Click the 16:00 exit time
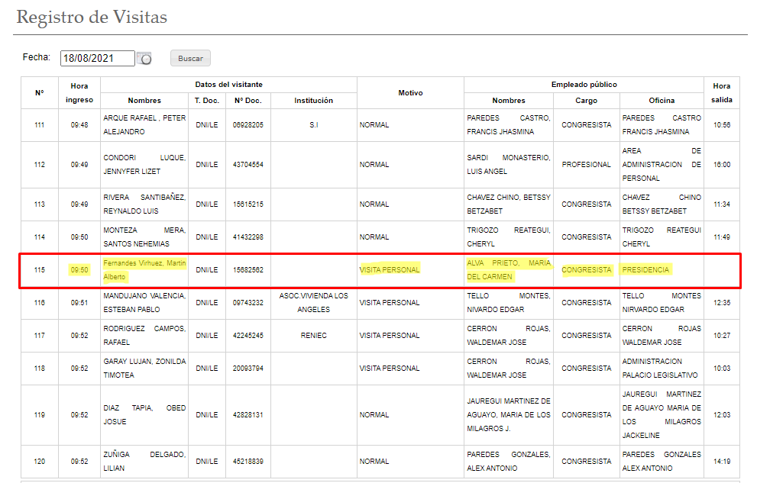 [721, 165]
